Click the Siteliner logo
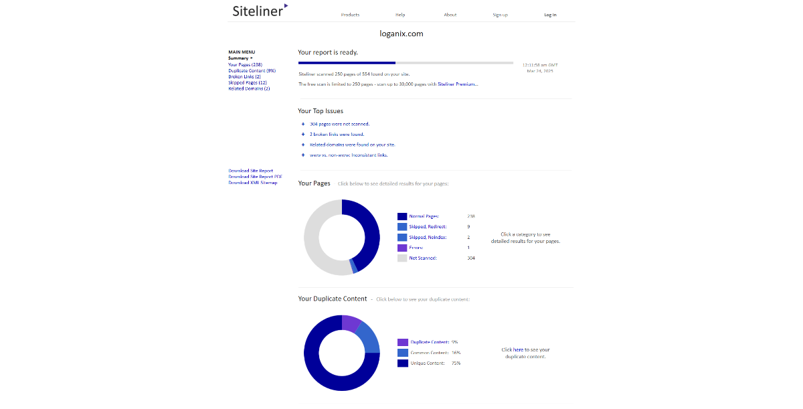 pyautogui.click(x=260, y=10)
